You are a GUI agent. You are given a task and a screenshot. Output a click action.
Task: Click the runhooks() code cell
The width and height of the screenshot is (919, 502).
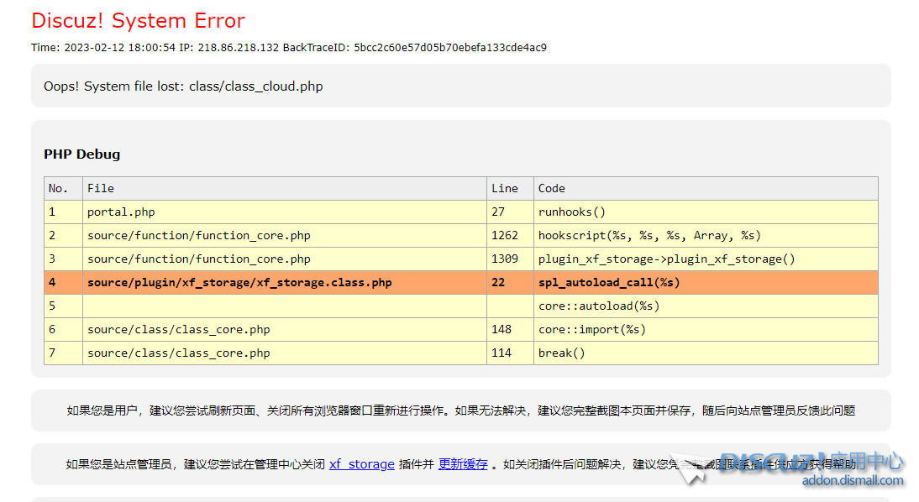pyautogui.click(x=706, y=212)
